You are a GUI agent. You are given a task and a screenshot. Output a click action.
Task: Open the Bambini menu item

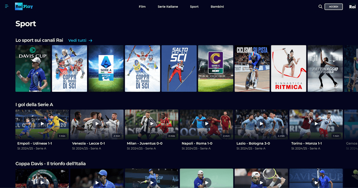coord(217,7)
